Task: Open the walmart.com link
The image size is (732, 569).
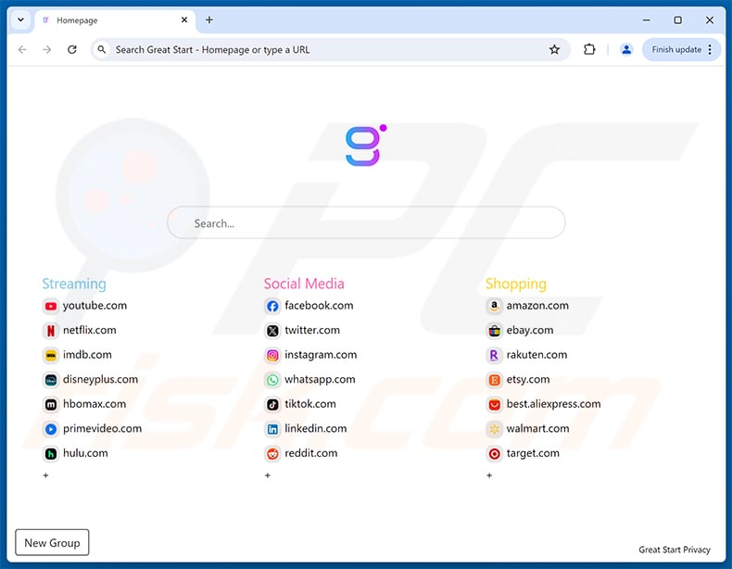Action: coord(537,428)
